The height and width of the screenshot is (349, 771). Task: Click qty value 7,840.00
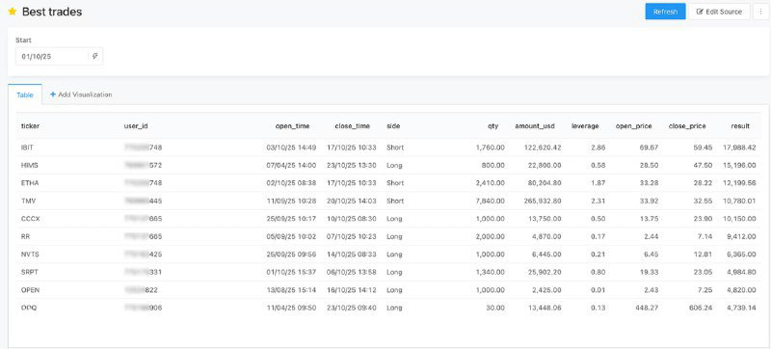point(491,201)
